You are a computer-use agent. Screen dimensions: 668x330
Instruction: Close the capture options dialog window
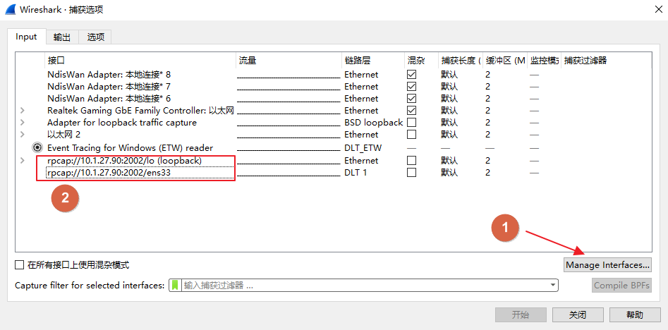coord(658,9)
